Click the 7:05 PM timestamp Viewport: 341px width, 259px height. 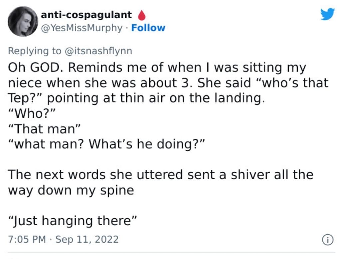coord(27,239)
